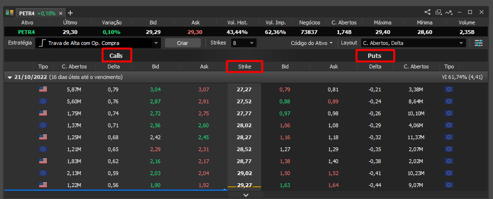This screenshot has height=199, width=493.
Task: Select strike 29,27
Action: pos(244,185)
